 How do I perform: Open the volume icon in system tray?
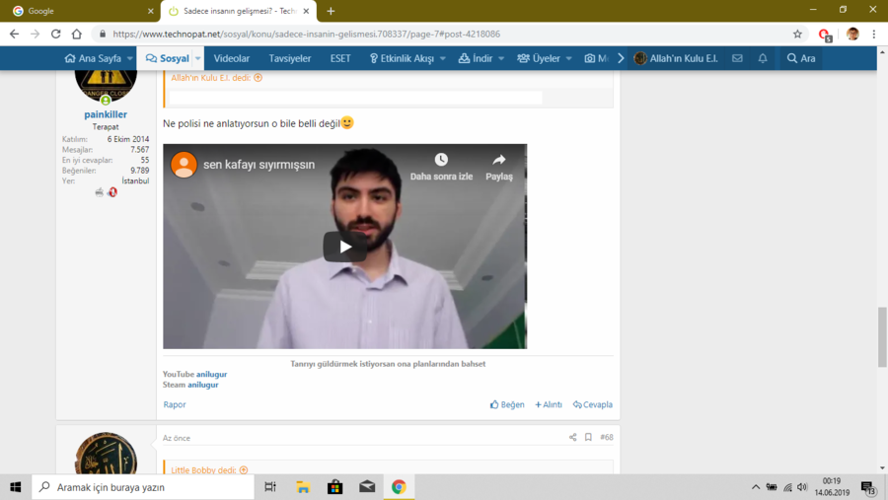[x=802, y=487]
